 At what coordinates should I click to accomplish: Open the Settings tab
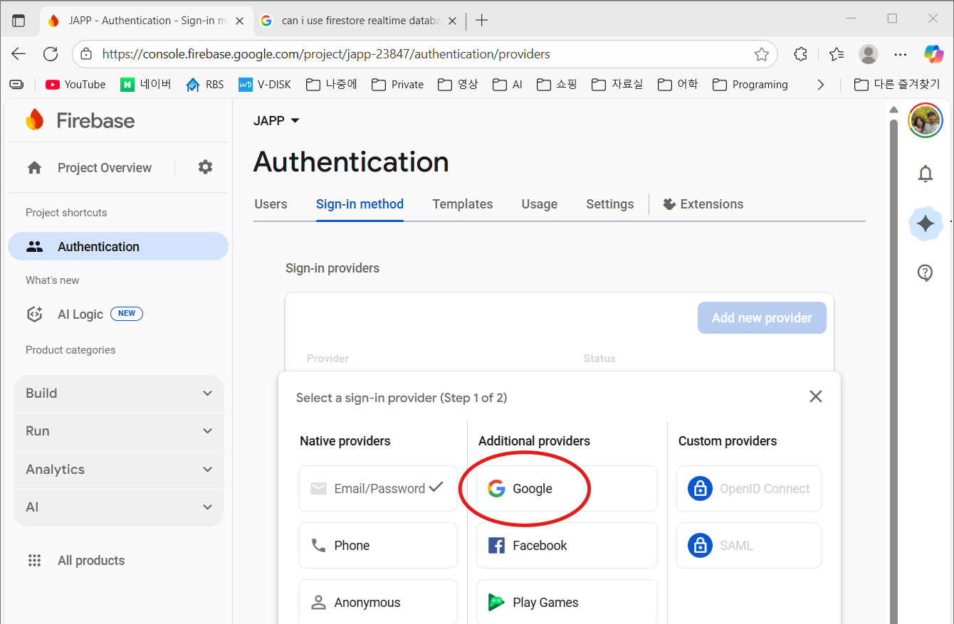coord(610,204)
